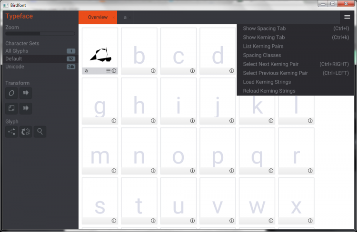
Task: Click Load Kerning Strings
Action: tap(296, 82)
